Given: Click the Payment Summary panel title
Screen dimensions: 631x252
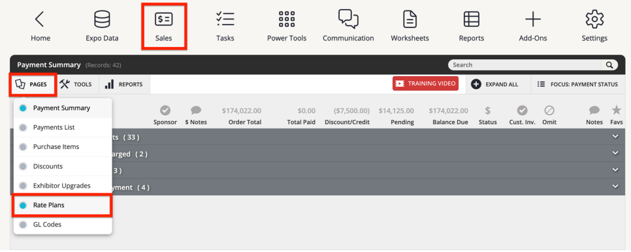Looking at the screenshot, I should [x=49, y=65].
